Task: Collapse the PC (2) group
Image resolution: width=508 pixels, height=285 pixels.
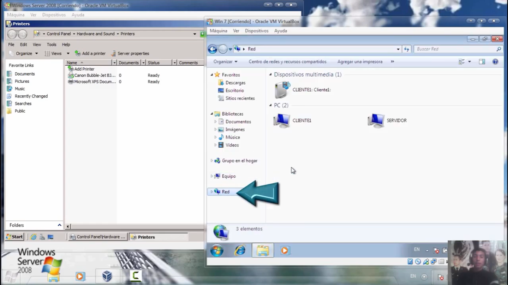Action: [x=271, y=105]
